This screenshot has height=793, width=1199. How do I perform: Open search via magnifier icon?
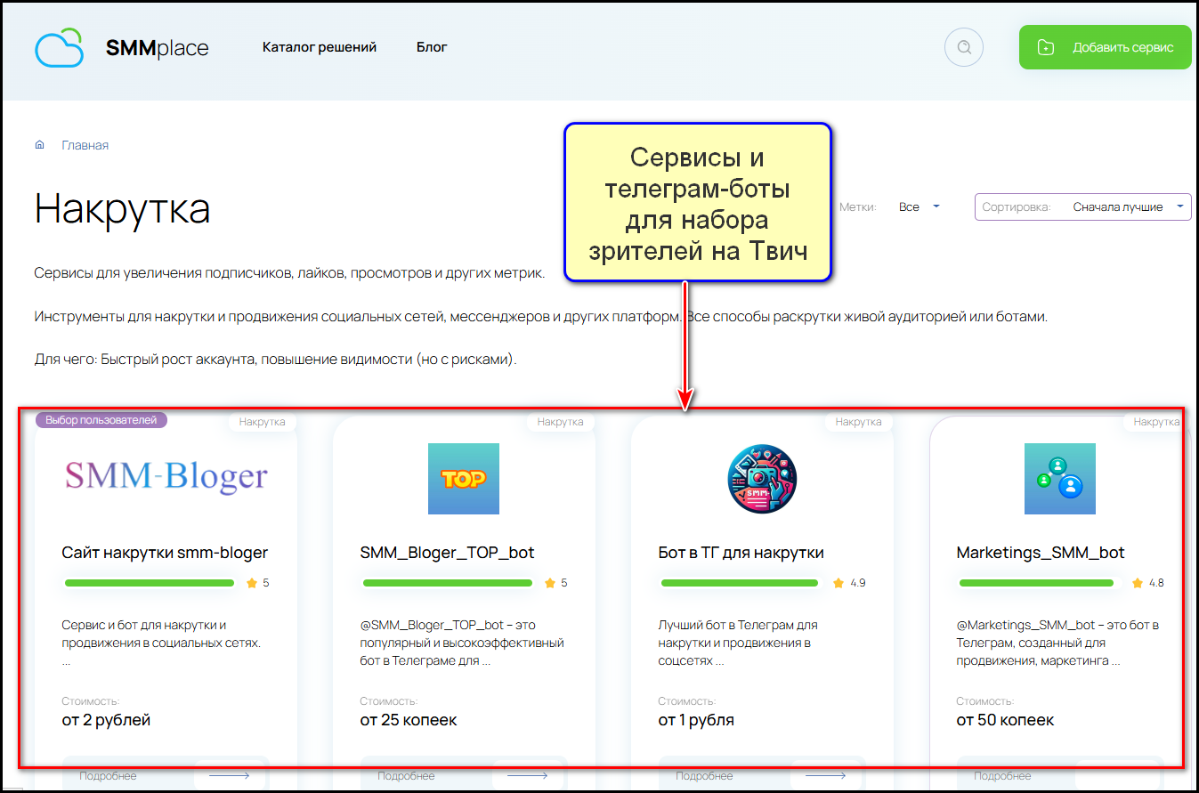pyautogui.click(x=963, y=47)
